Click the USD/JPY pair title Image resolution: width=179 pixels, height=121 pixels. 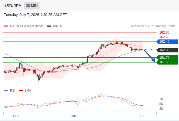coord(12,6)
